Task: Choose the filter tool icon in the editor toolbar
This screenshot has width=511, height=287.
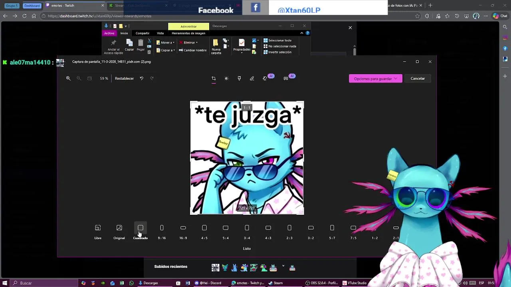Action: click(239, 79)
